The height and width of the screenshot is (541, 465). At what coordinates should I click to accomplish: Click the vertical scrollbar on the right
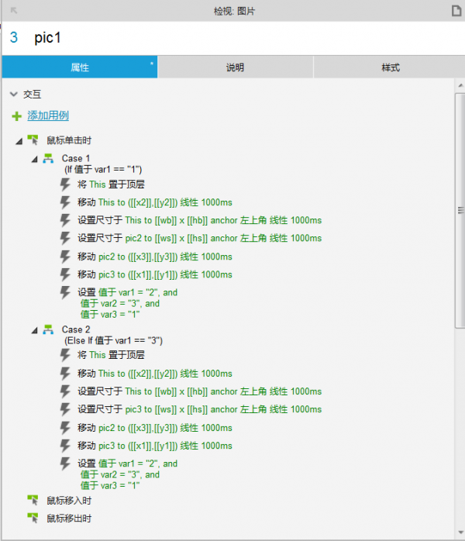(460, 209)
